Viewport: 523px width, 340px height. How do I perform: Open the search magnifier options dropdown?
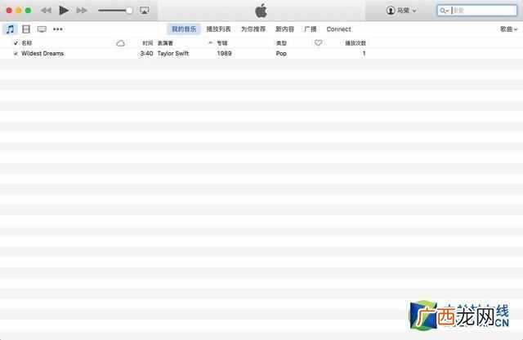click(444, 11)
